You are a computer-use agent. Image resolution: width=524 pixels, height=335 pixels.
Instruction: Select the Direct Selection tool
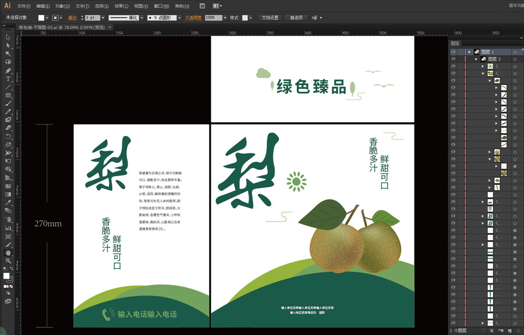[8, 45]
